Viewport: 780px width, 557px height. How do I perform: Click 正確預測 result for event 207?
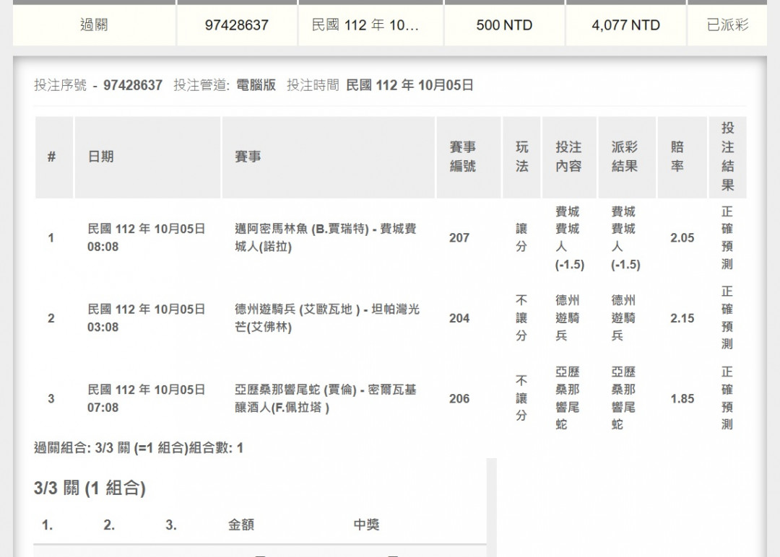pos(727,237)
